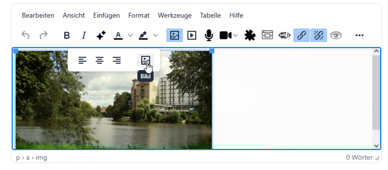Open the Einfügen menu
Image resolution: width=388 pixels, height=170 pixels.
pyautogui.click(x=106, y=15)
